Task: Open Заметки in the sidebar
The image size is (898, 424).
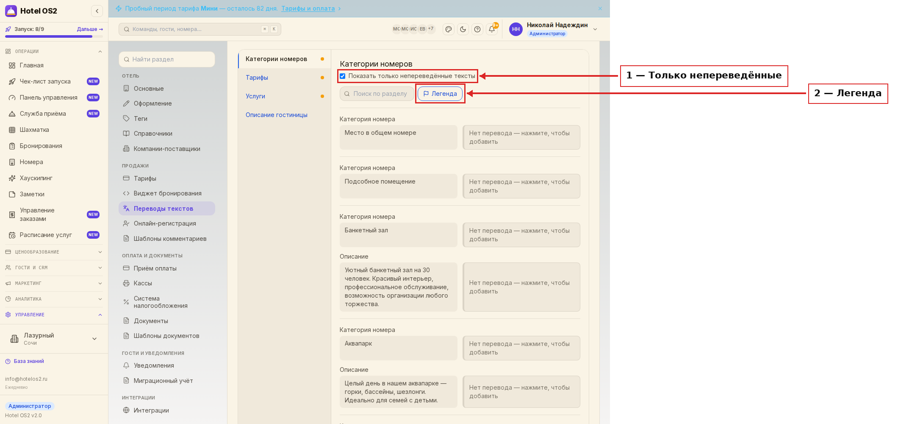Action: (x=54, y=194)
